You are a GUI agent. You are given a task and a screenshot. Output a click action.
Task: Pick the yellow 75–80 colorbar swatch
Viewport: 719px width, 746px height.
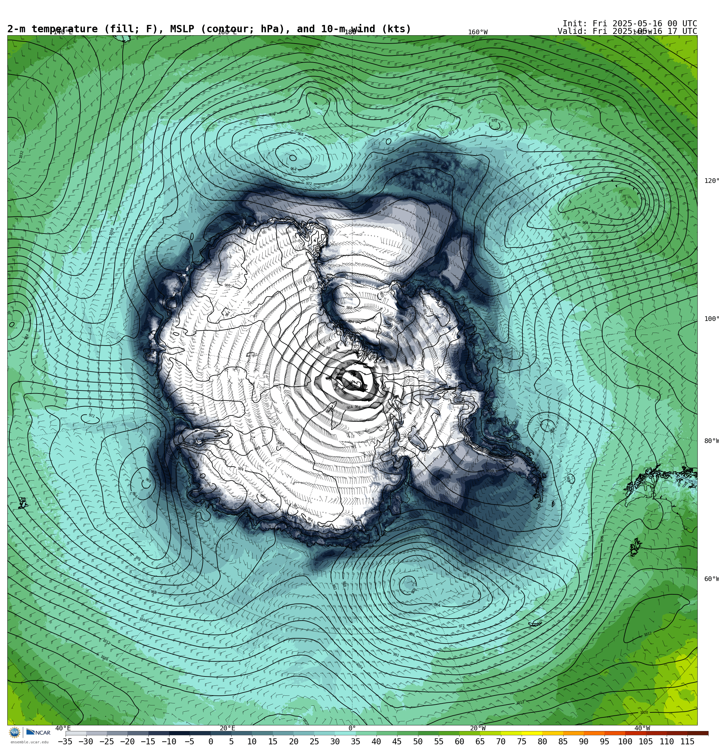click(532, 733)
